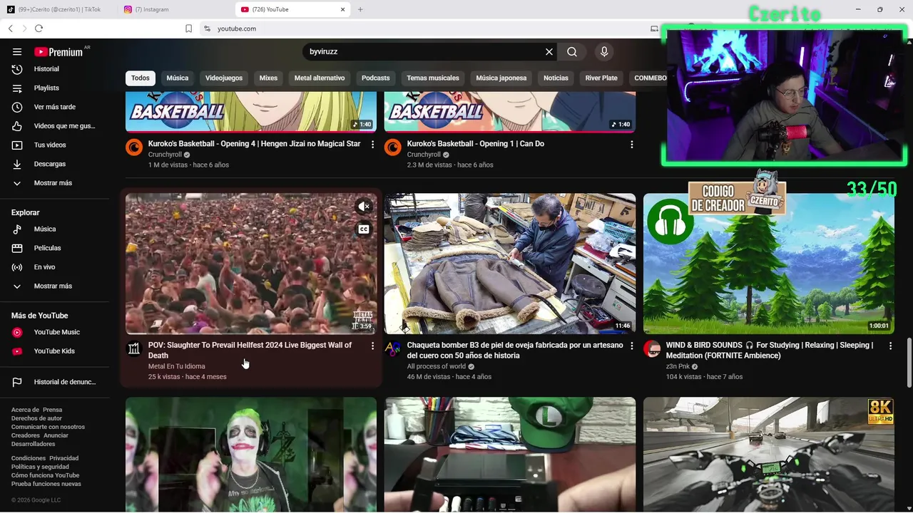Image resolution: width=913 pixels, height=513 pixels.
Task: Select the Metal alternativo filter chip
Action: tap(320, 78)
